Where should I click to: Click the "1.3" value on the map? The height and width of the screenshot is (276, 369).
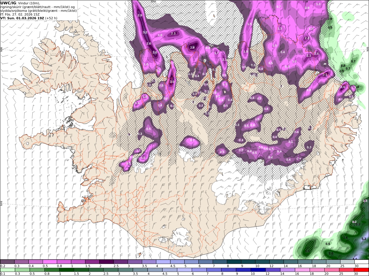280,29
